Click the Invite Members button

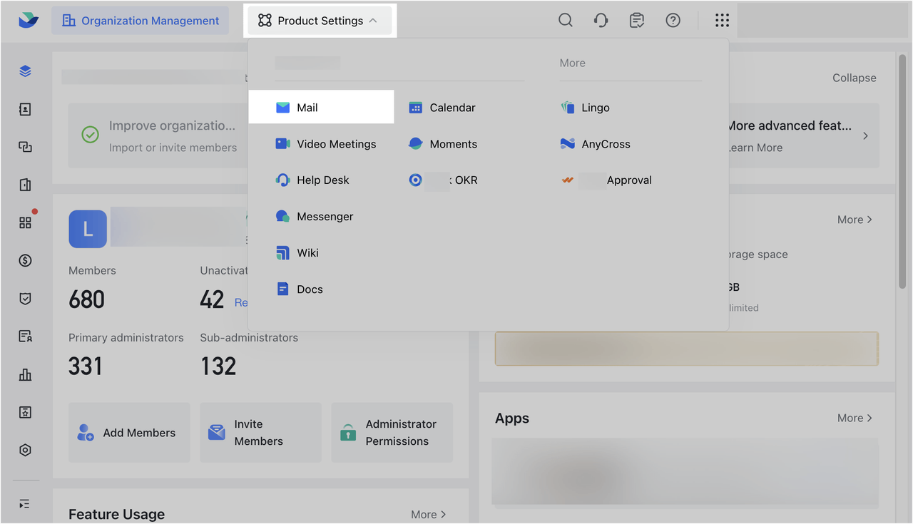[x=260, y=432]
